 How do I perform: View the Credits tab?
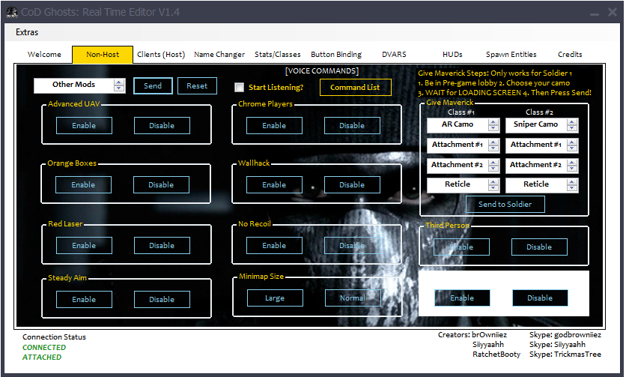[570, 55]
